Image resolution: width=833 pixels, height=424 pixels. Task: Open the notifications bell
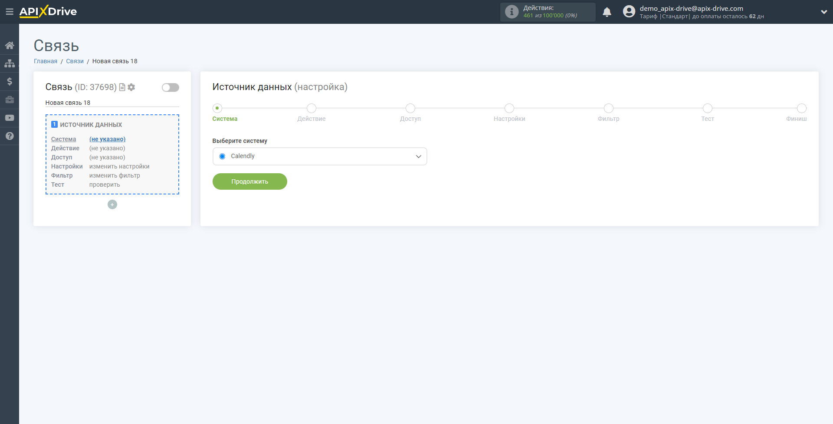point(607,12)
